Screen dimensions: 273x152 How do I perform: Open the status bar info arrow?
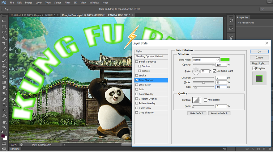61,145
